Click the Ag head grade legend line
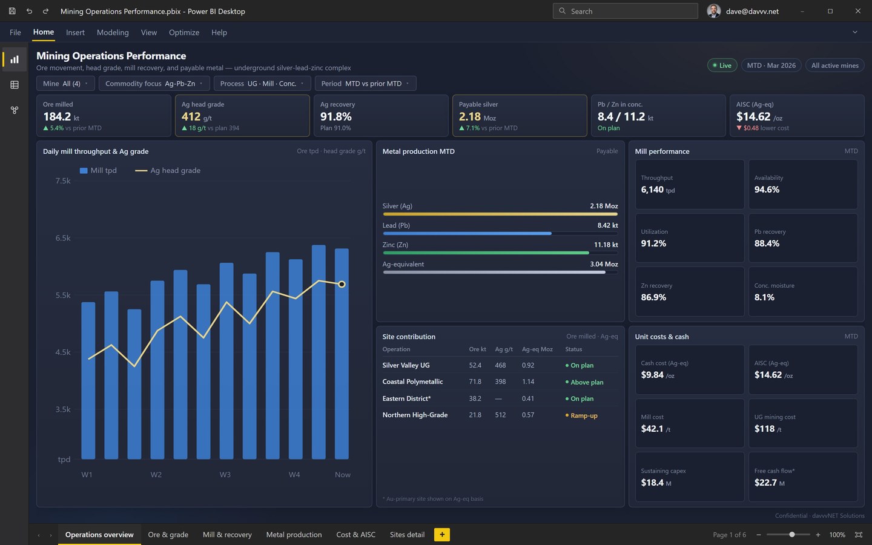This screenshot has width=872, height=545. (x=141, y=171)
